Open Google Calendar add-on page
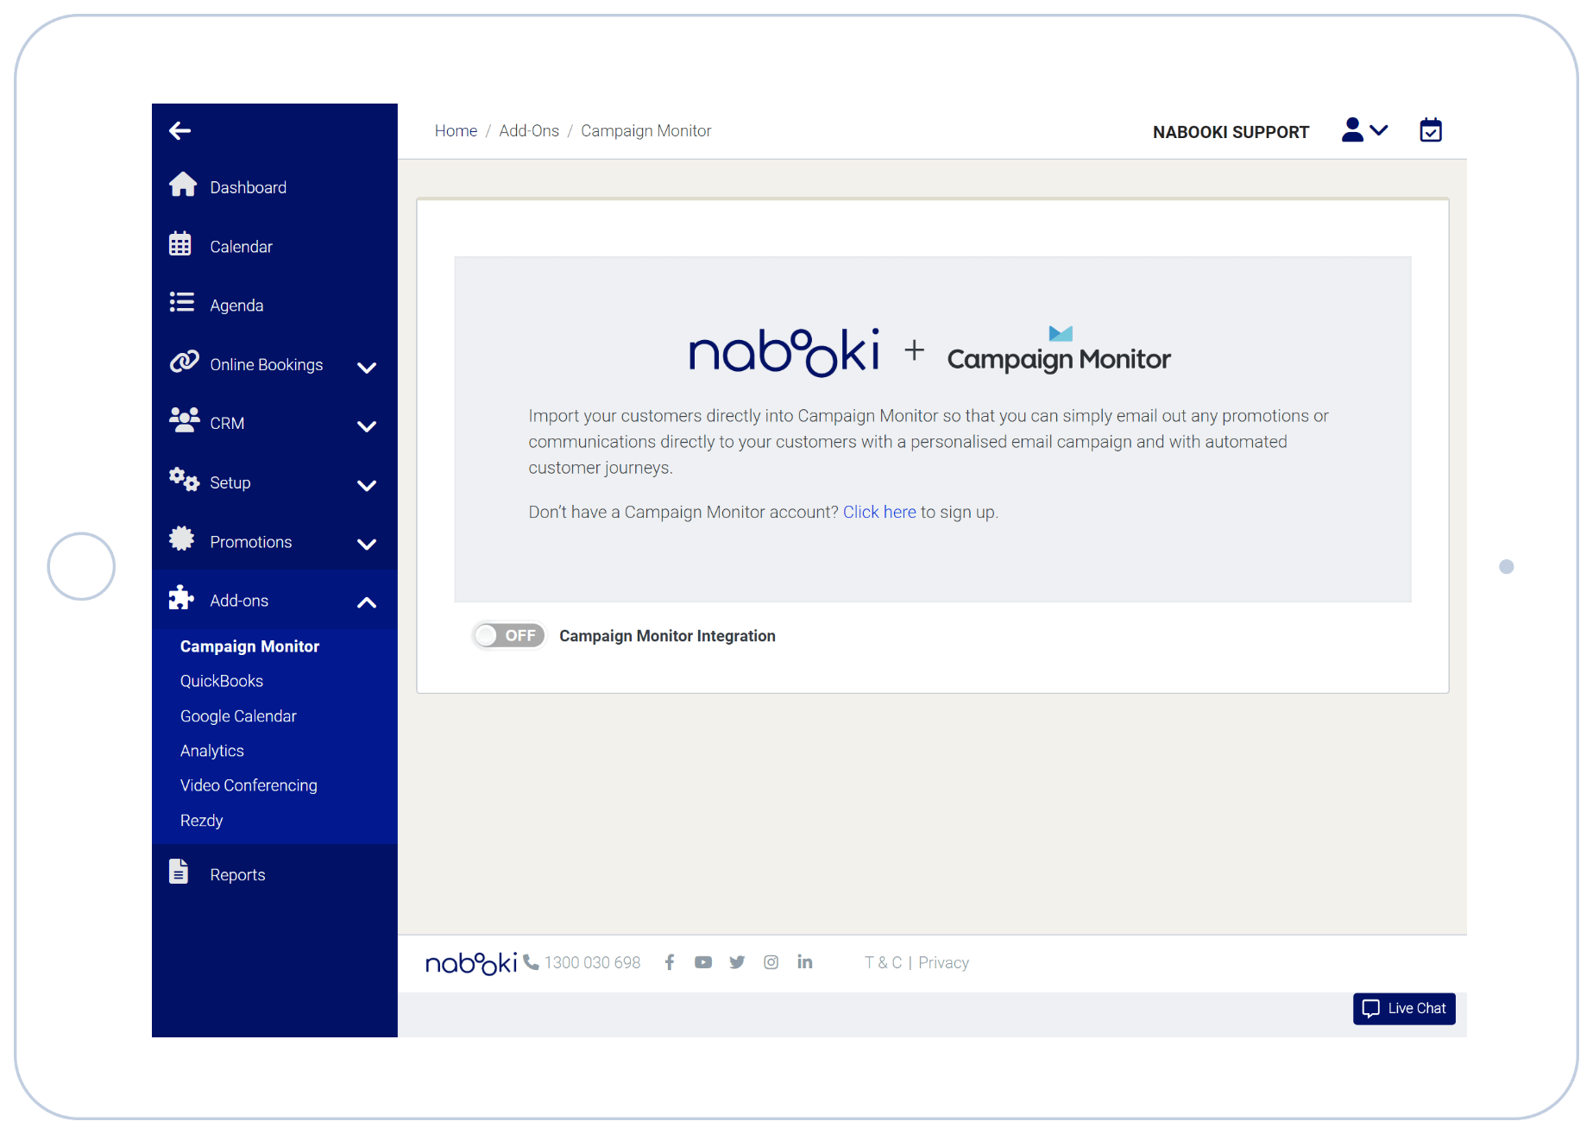This screenshot has height=1134, width=1593. click(238, 716)
